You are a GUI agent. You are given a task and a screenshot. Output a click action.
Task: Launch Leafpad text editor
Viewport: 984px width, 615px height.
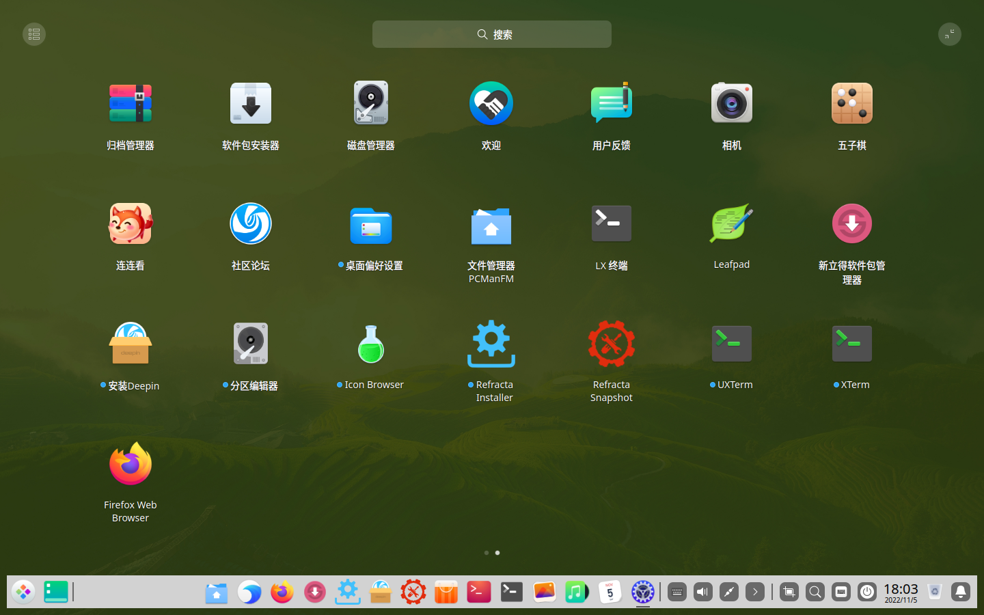732,224
